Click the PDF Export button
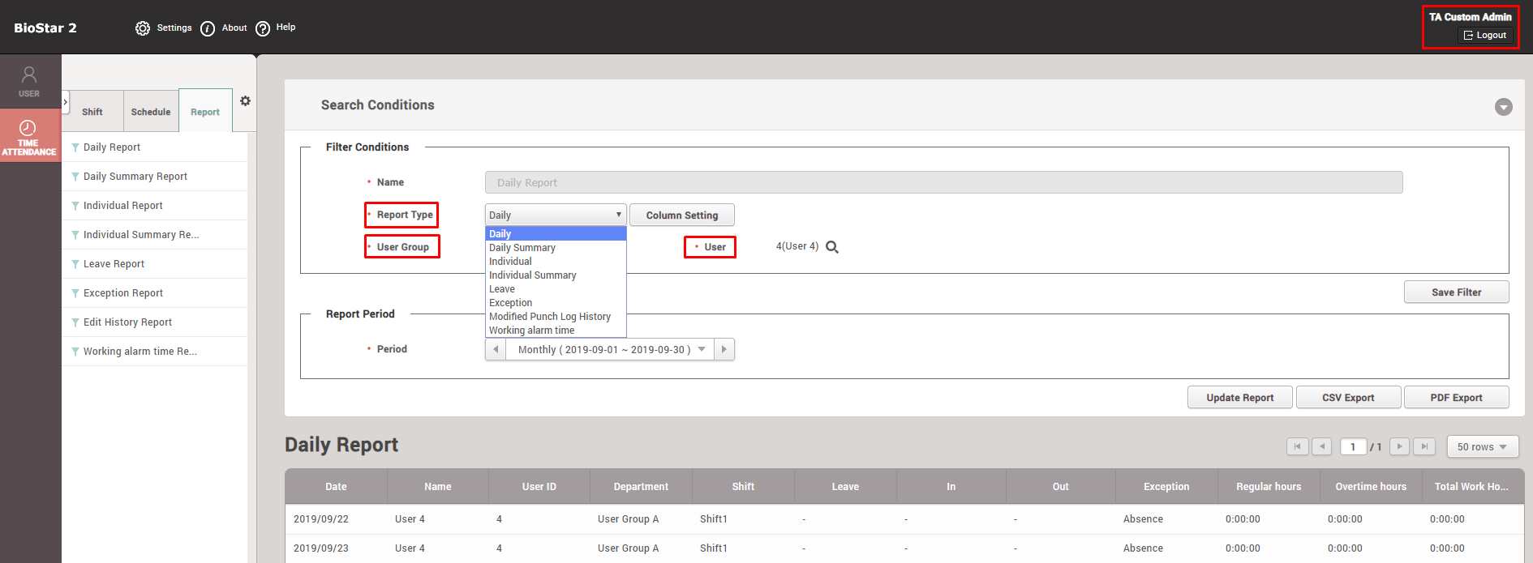 (x=1456, y=398)
